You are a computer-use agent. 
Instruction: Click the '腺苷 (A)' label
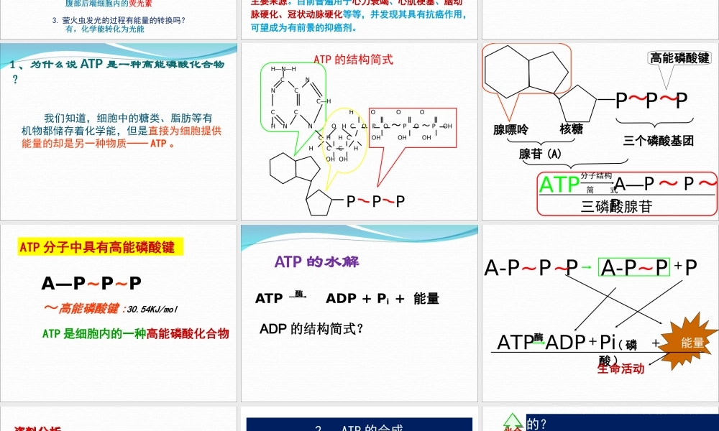click(540, 154)
